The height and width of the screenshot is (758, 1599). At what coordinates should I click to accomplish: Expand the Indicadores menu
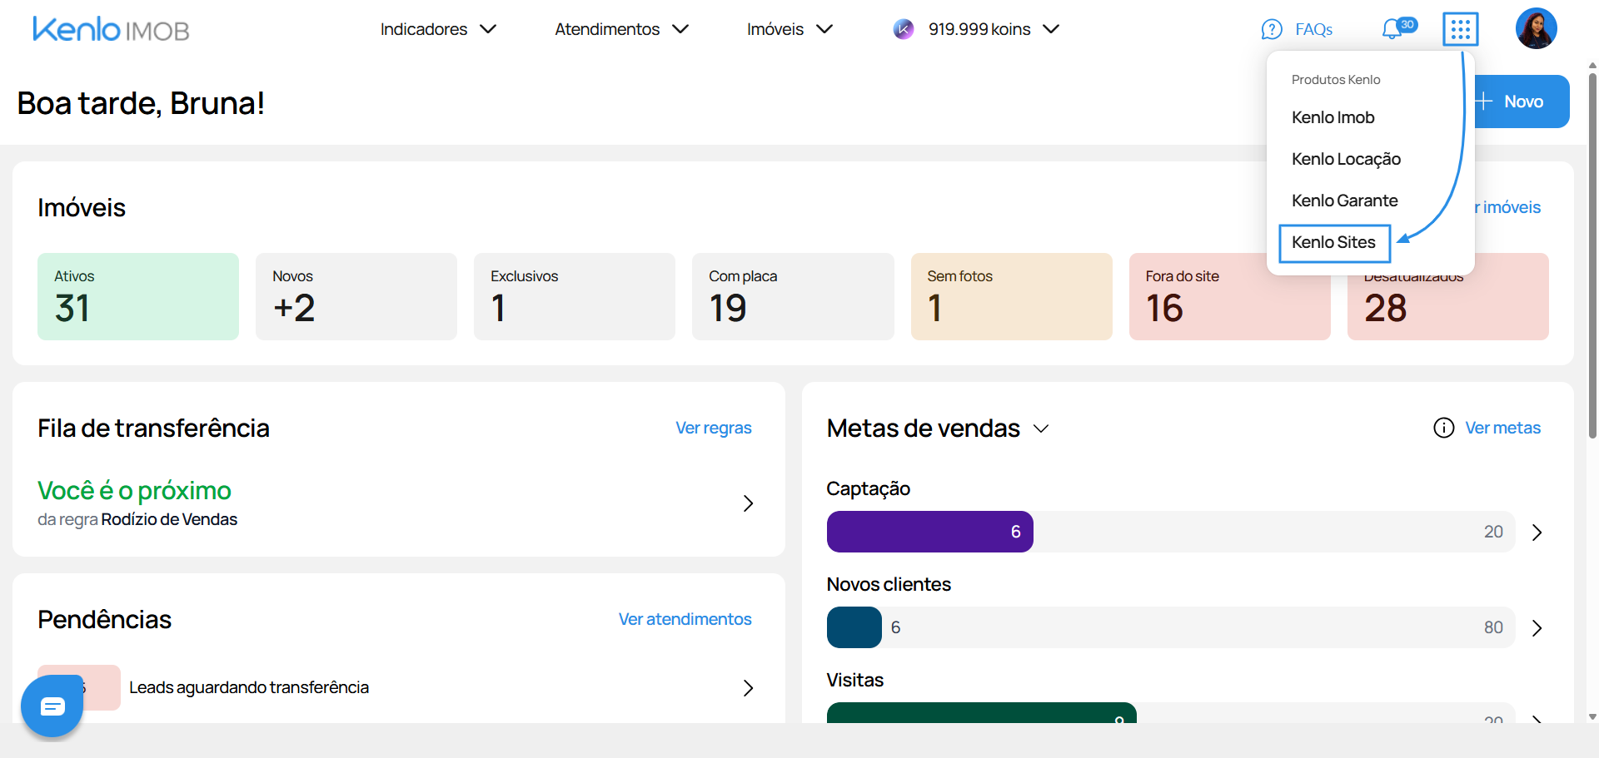pyautogui.click(x=438, y=29)
